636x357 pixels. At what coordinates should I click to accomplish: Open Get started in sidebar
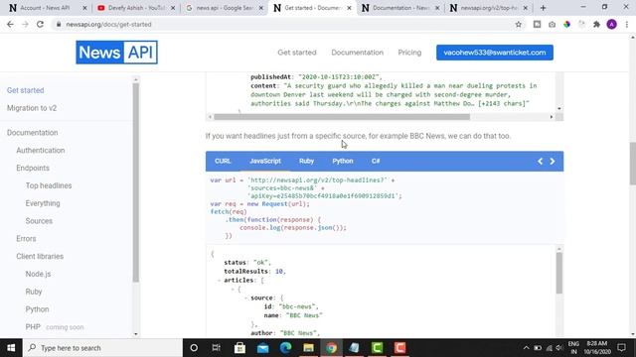click(x=25, y=90)
